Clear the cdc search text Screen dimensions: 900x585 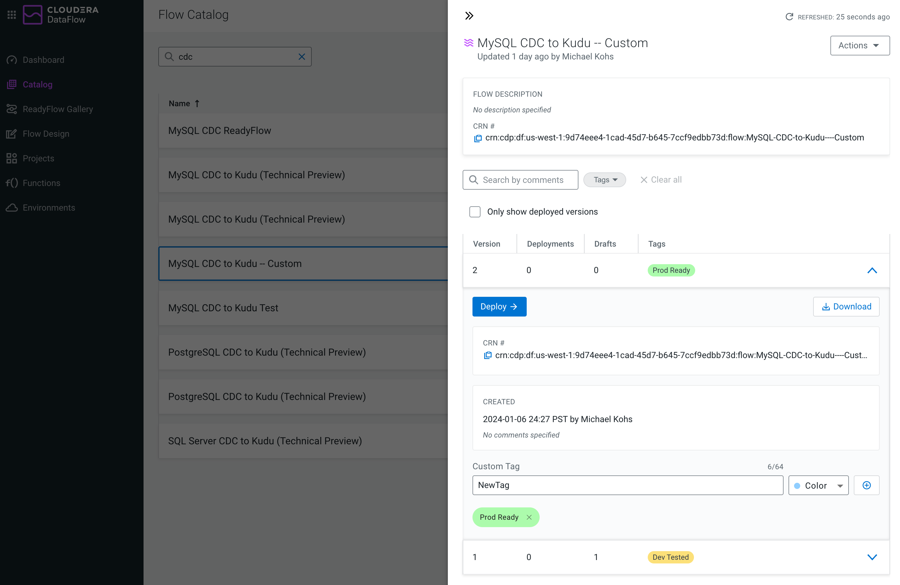(x=302, y=56)
